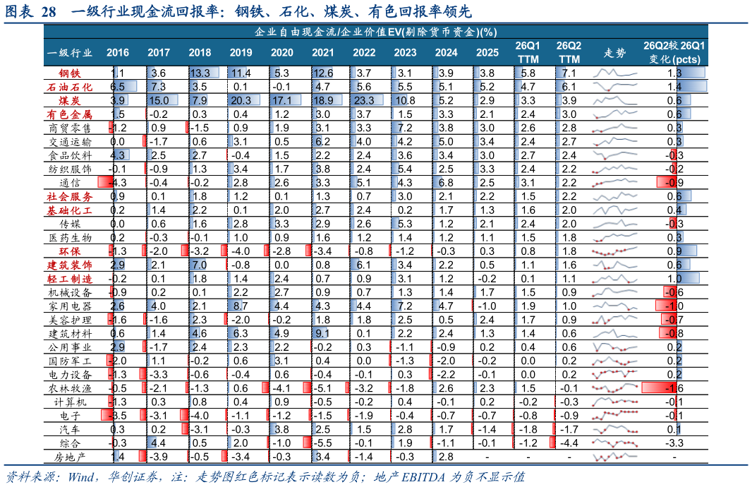752x487 pixels.
Task: Select the 电子 row trend sparkline
Action: [x=615, y=416]
